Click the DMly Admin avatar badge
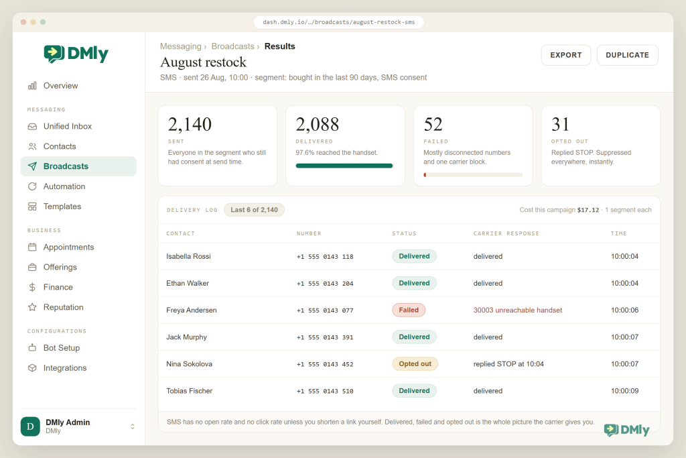Viewport: 686px width, 458px height. [x=30, y=426]
